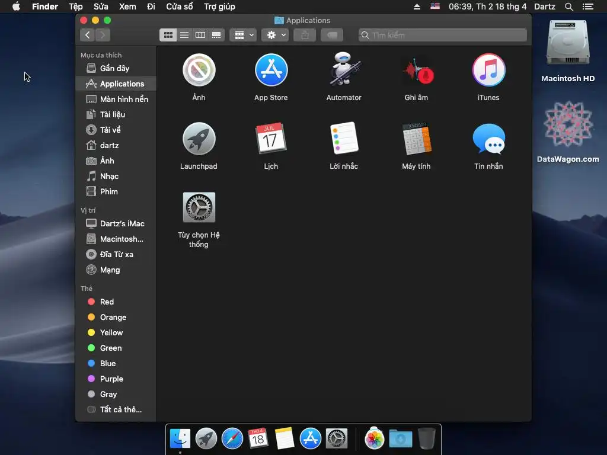Open Đĩa Từ xa in sidebar
This screenshot has height=455, width=607.
click(116, 255)
